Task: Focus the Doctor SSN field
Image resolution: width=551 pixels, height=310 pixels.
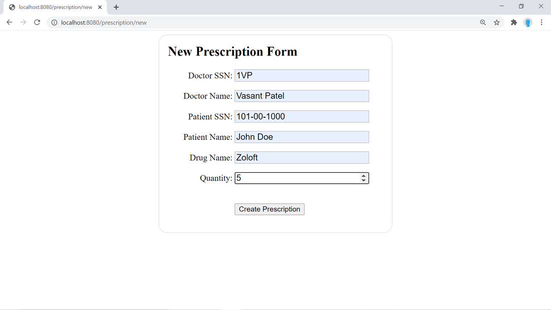Action: pyautogui.click(x=302, y=76)
